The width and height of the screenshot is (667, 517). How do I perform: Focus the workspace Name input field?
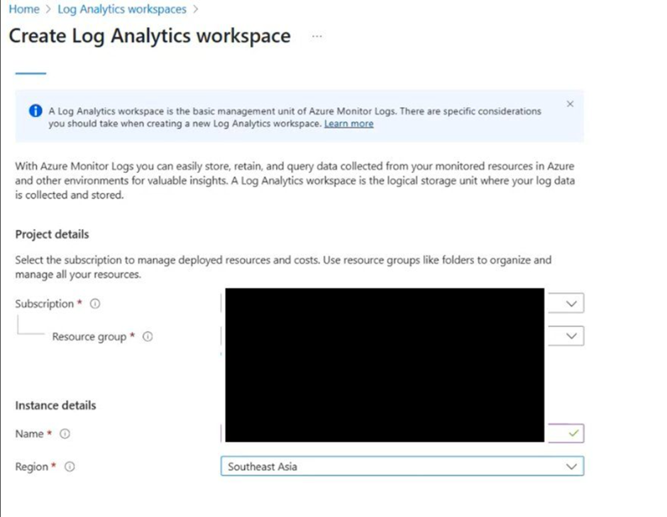[383, 432]
